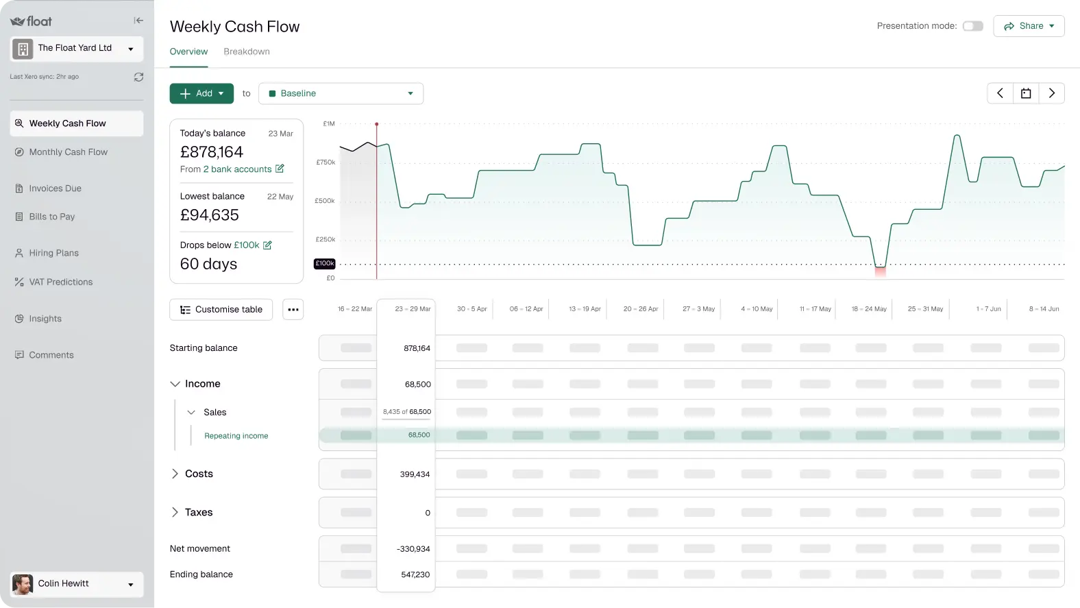Open the Baseline scenario dropdown

tap(341, 93)
